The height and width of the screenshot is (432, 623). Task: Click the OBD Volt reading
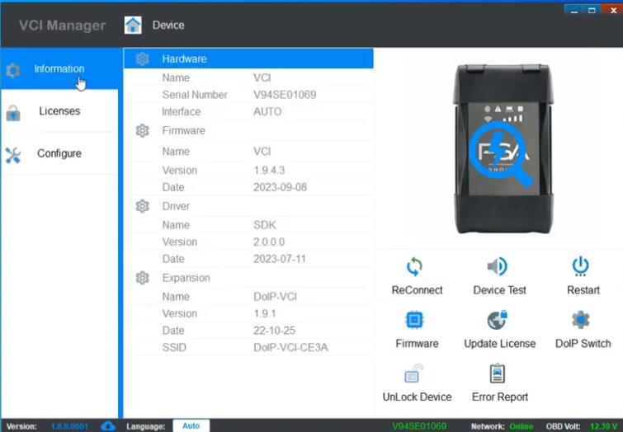pos(603,426)
